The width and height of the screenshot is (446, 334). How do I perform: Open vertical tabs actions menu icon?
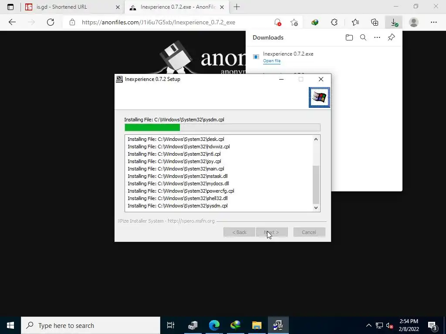point(10,7)
